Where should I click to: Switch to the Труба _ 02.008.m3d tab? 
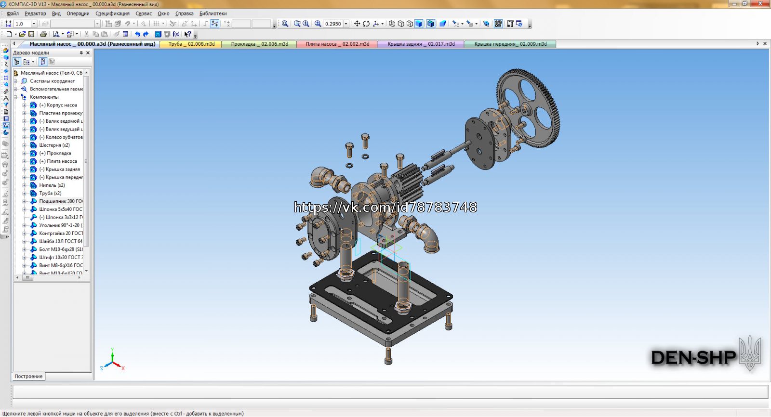point(191,44)
